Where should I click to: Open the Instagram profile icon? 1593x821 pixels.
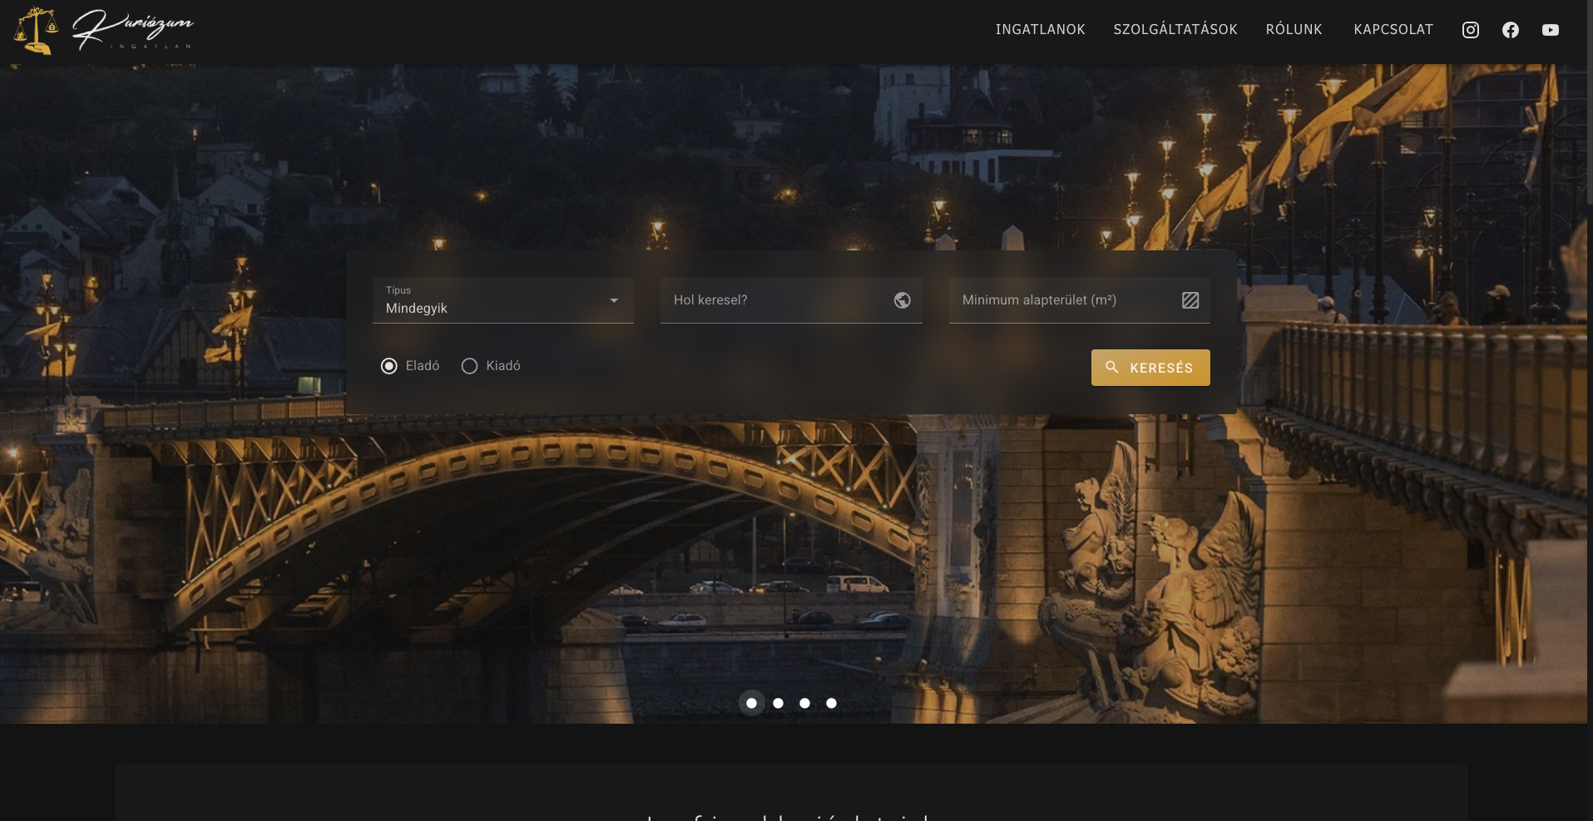click(x=1470, y=30)
